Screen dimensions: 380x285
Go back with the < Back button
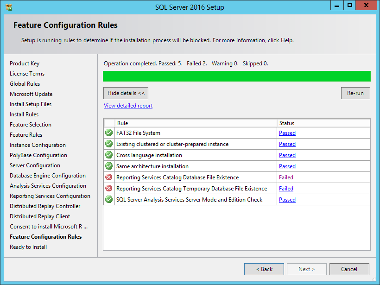[264, 269]
